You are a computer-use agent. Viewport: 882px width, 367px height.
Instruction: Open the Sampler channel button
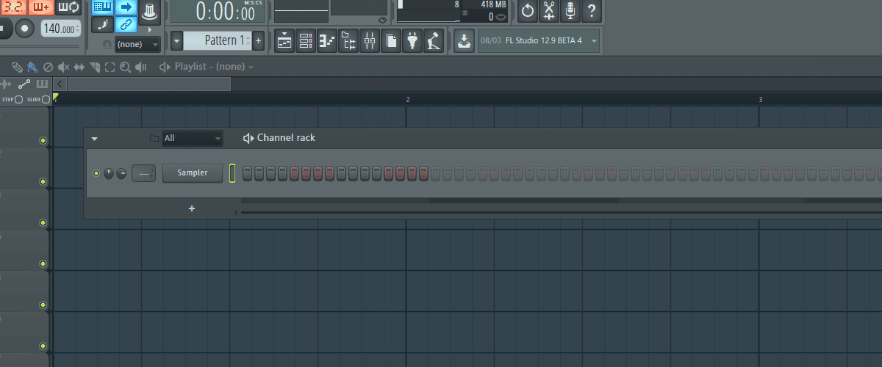pos(192,173)
